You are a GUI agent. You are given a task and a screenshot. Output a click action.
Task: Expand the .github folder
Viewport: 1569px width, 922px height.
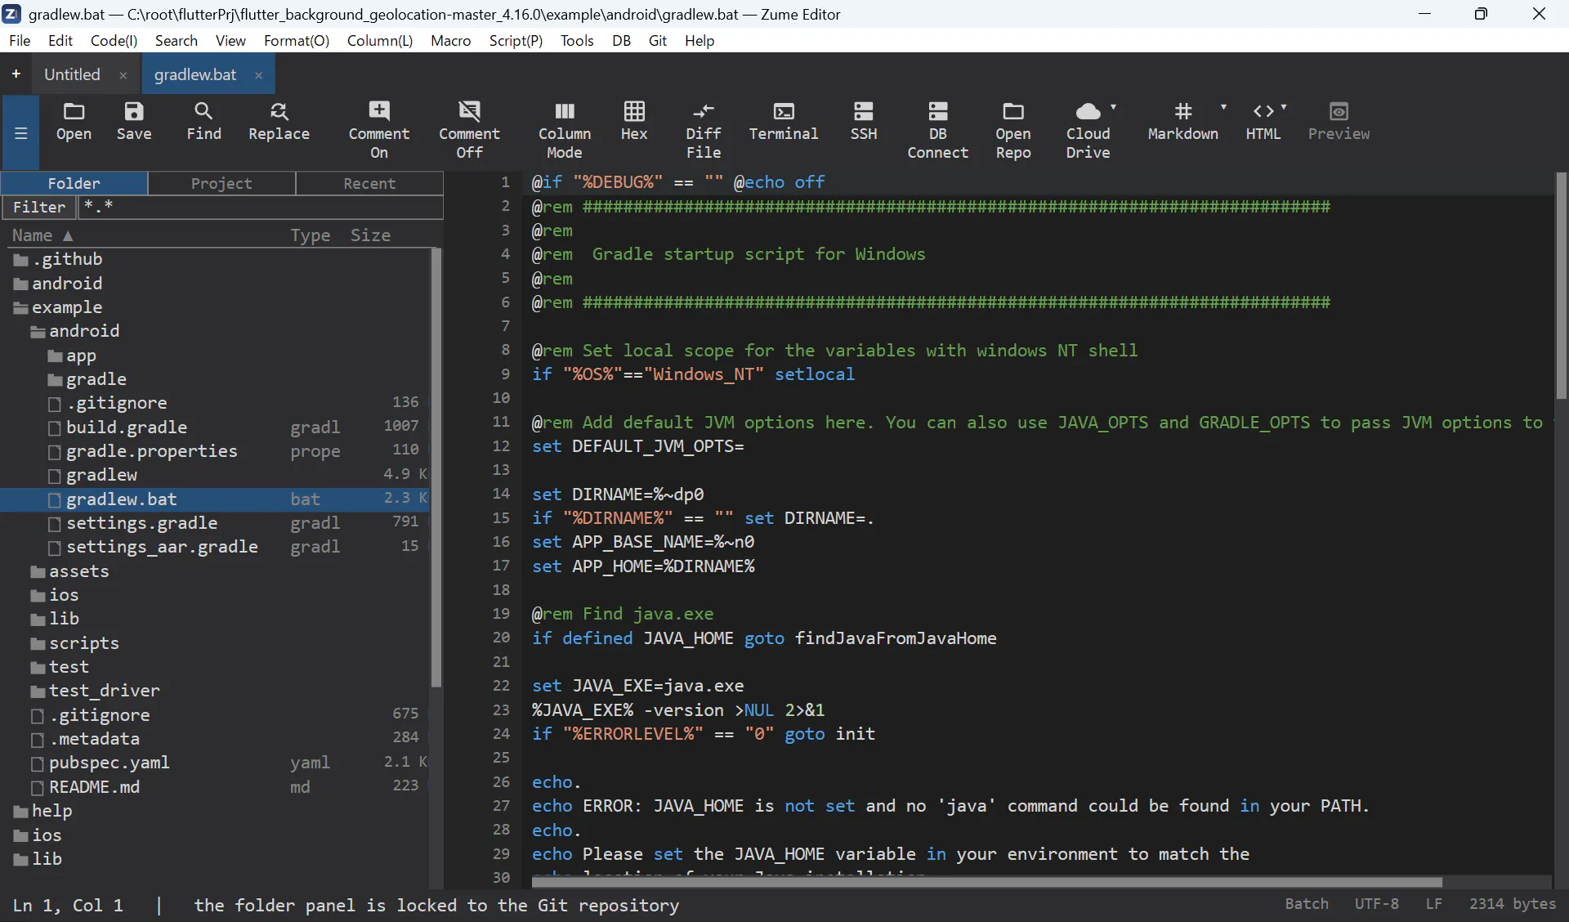pos(21,260)
